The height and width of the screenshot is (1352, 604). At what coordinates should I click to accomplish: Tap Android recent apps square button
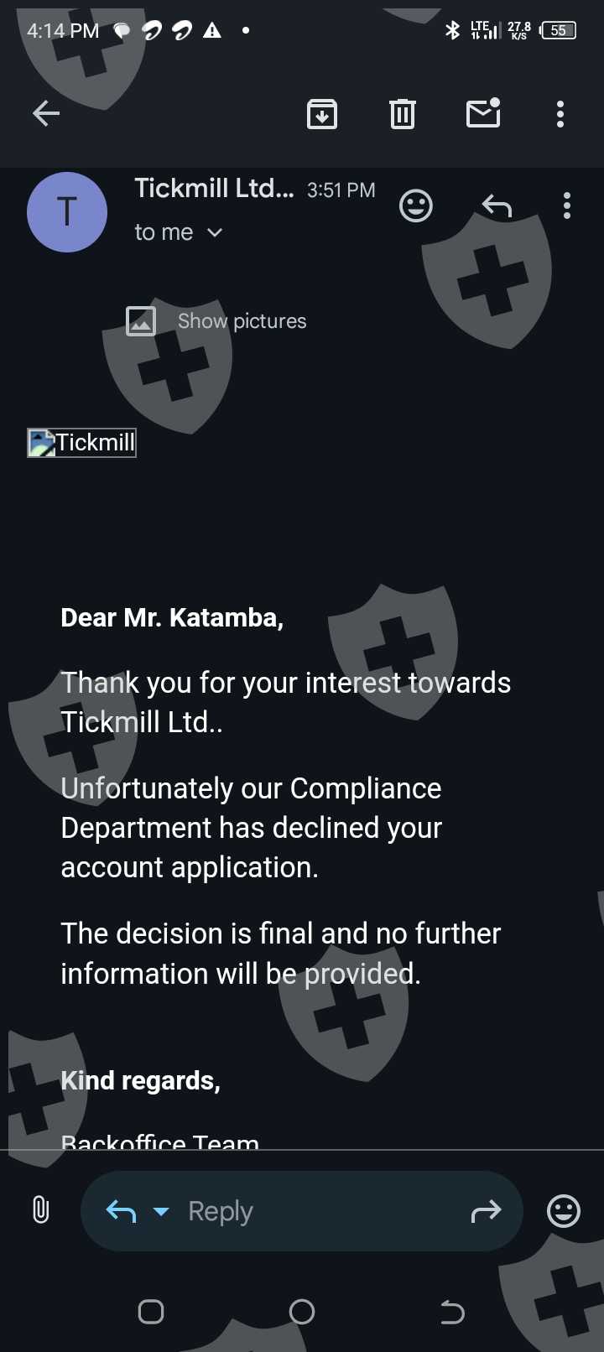point(151,1312)
